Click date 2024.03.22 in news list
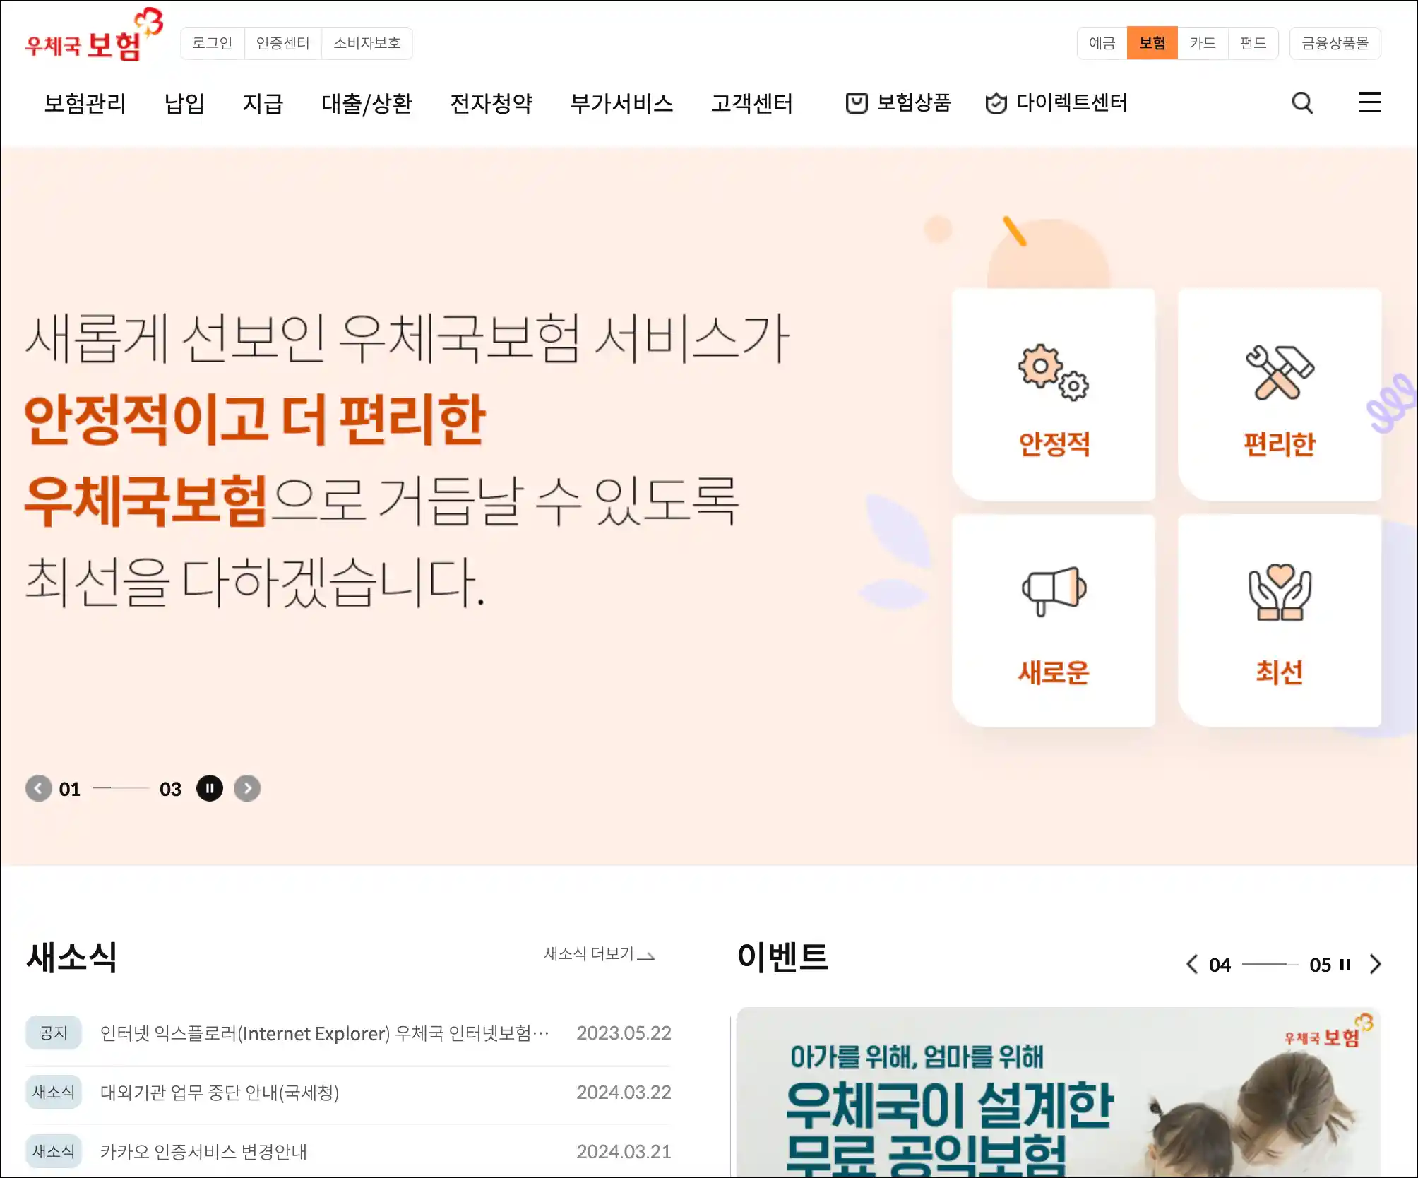 point(624,1093)
